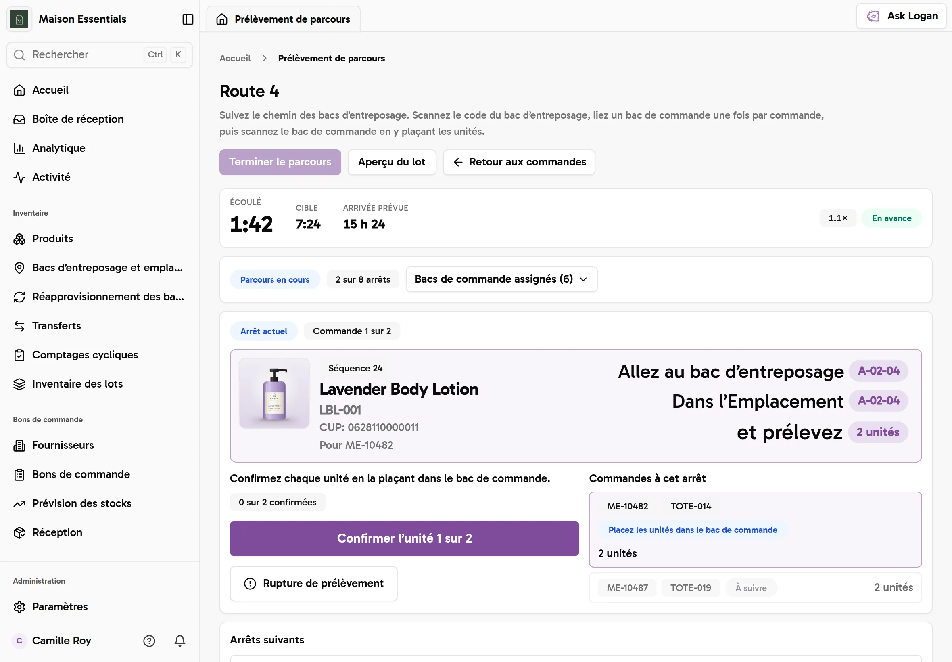Open Paramètres settings
The height and width of the screenshot is (662, 952).
click(x=100, y=606)
